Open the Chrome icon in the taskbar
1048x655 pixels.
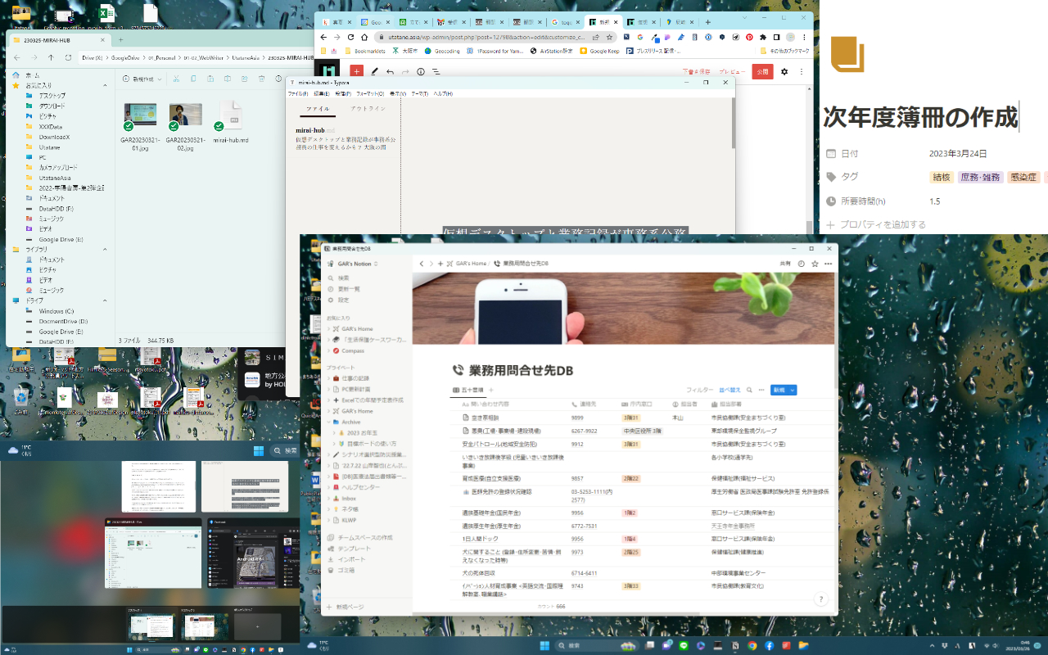point(752,645)
